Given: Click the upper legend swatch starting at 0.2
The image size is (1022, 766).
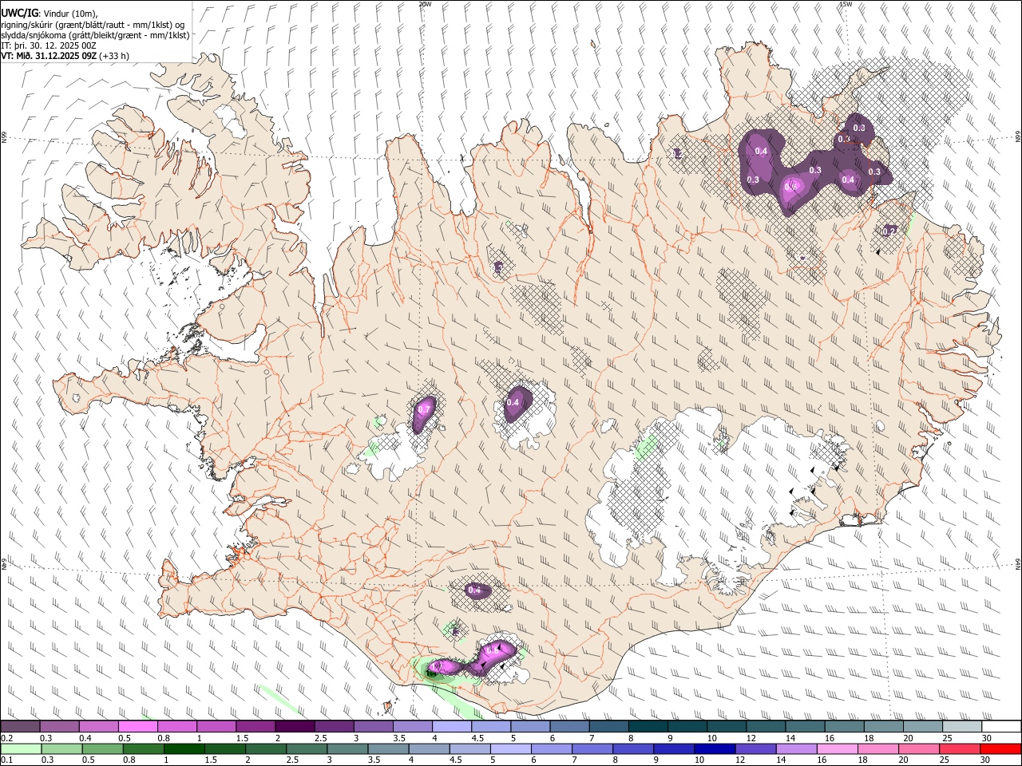Looking at the screenshot, I should tap(21, 727).
